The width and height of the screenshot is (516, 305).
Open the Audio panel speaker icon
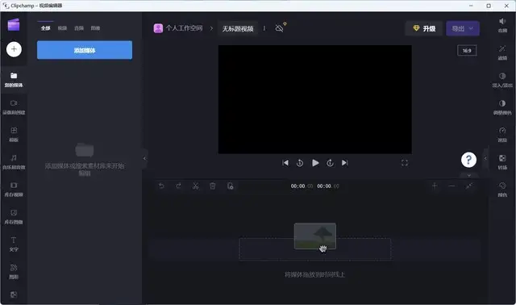[502, 25]
